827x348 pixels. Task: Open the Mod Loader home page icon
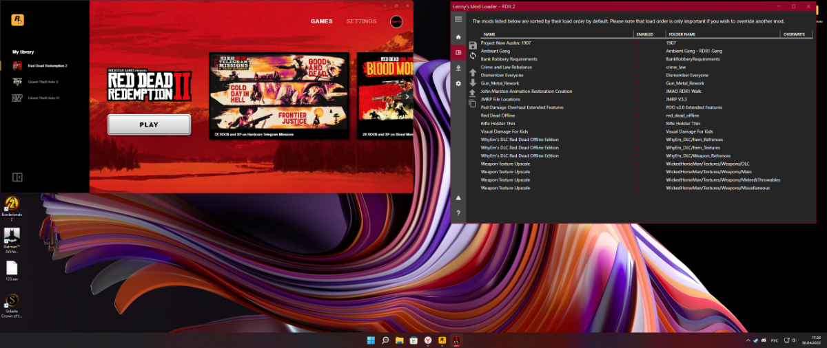click(x=458, y=36)
